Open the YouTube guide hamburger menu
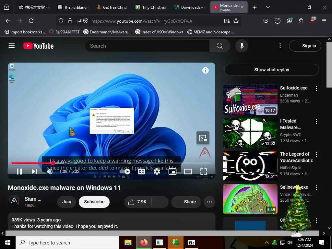This screenshot has height=249, width=332. [12, 46]
